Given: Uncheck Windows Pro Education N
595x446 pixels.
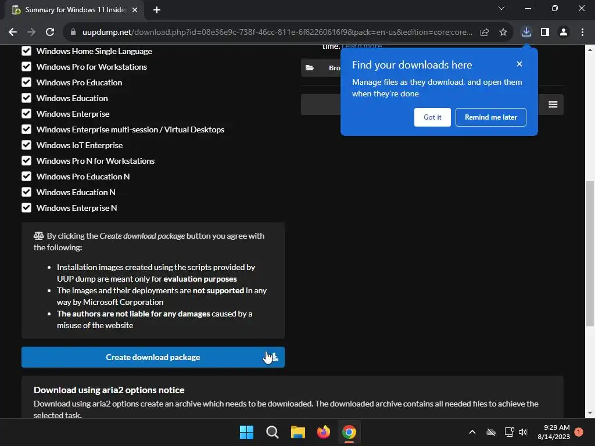Looking at the screenshot, I should point(26,177).
